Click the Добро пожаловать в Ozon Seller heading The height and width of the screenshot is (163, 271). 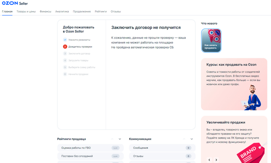point(79,29)
